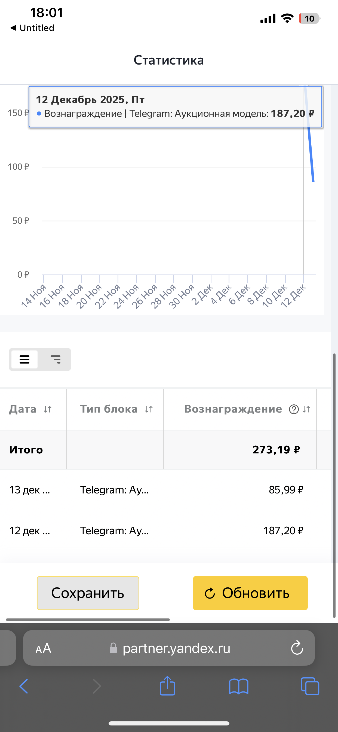The height and width of the screenshot is (732, 338).
Task: Tap the Safari back arrow
Action: (x=24, y=686)
